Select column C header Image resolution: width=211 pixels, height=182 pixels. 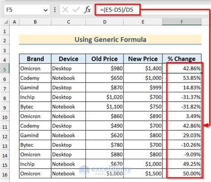pos(69,22)
